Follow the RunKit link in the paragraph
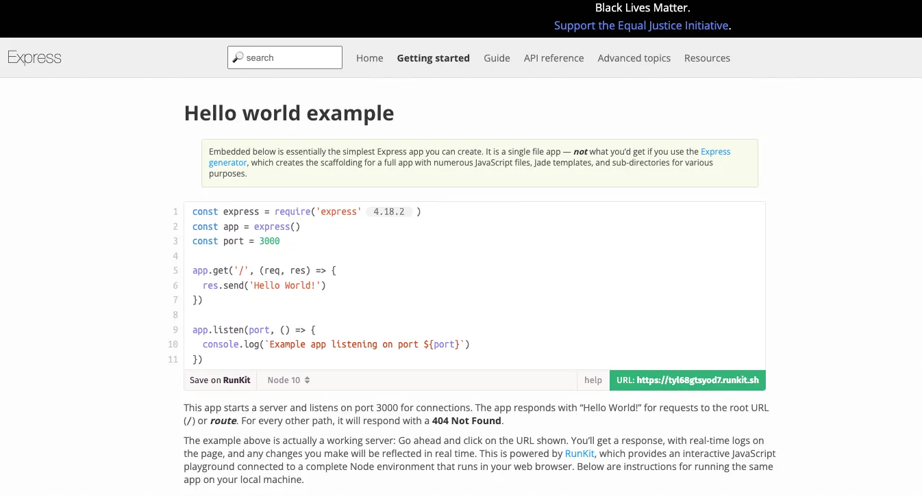The height and width of the screenshot is (496, 922). (x=580, y=454)
